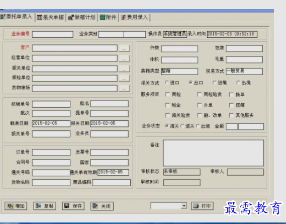Click the 报关日期 date field
The height and width of the screenshot is (224, 286).
110,123
